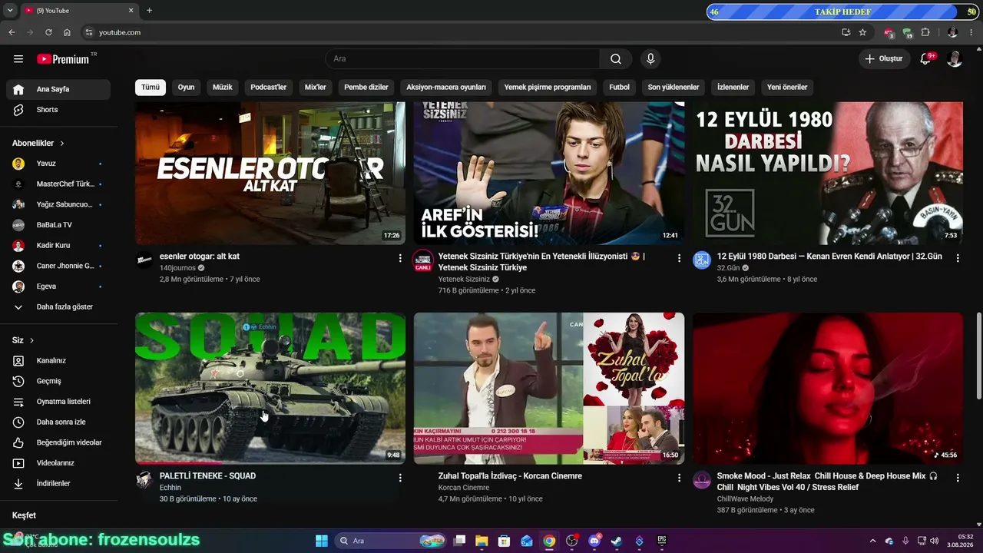
Task: Select the Pembe diziler chip
Action: [x=366, y=88]
